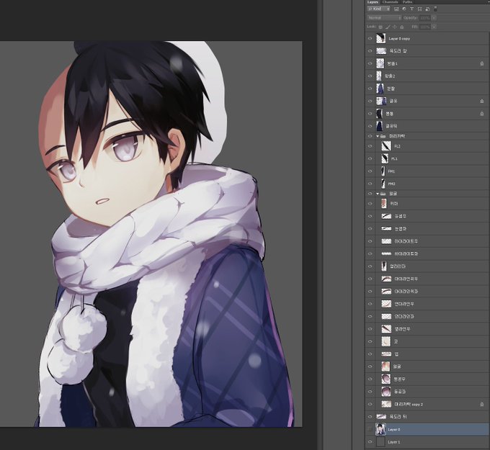
Task: Select the FL2 layer thumbnail
Action: pyautogui.click(x=386, y=146)
